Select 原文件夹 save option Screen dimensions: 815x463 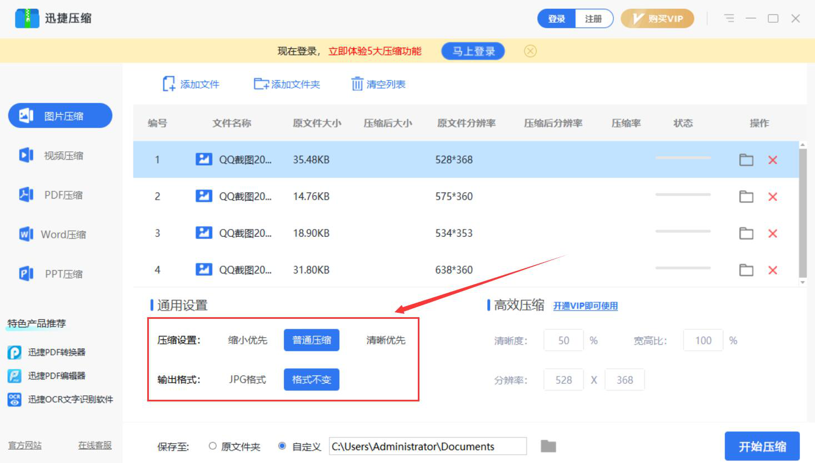[x=213, y=446]
